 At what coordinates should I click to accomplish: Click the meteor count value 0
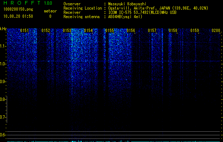pyautogui.click(x=50, y=16)
